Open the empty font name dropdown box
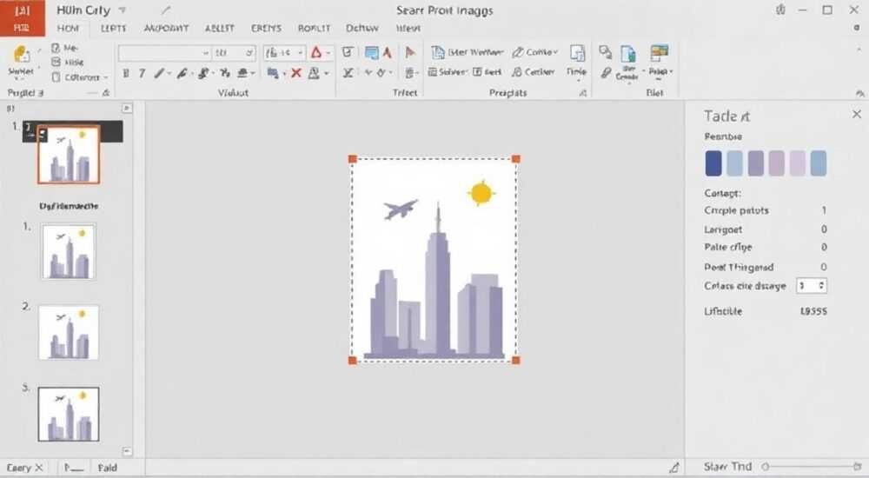 click(164, 53)
